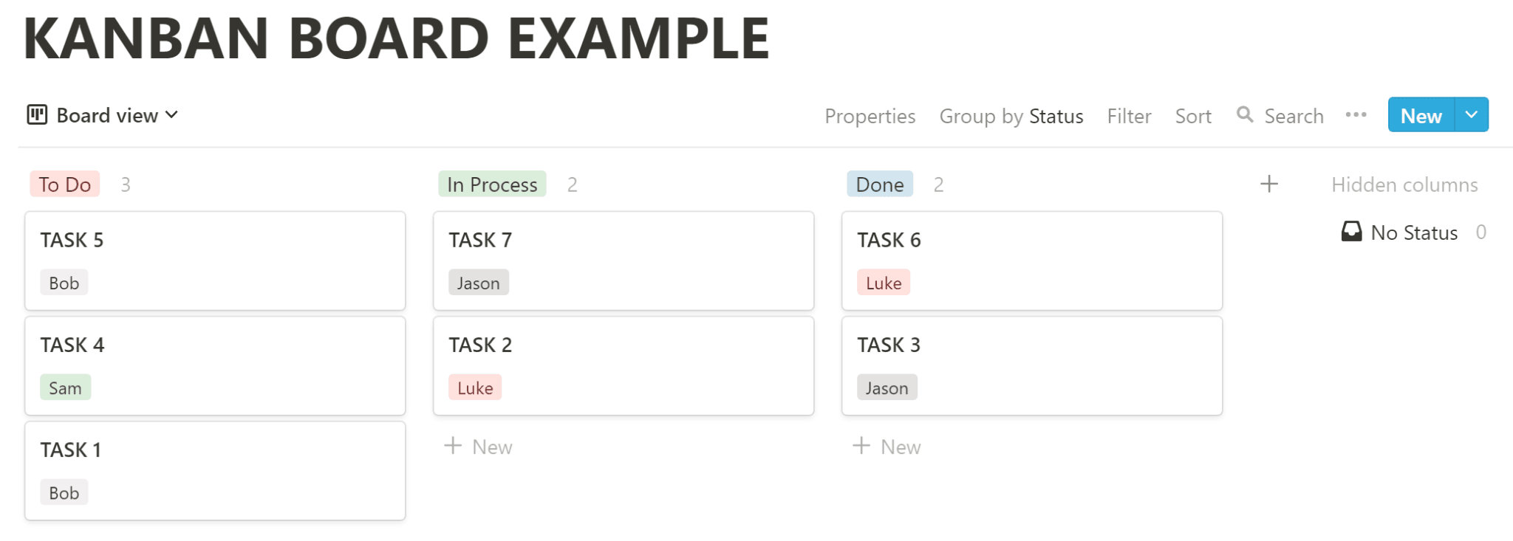
Task: Click the Luke tag on TASK 2
Action: coord(475,387)
